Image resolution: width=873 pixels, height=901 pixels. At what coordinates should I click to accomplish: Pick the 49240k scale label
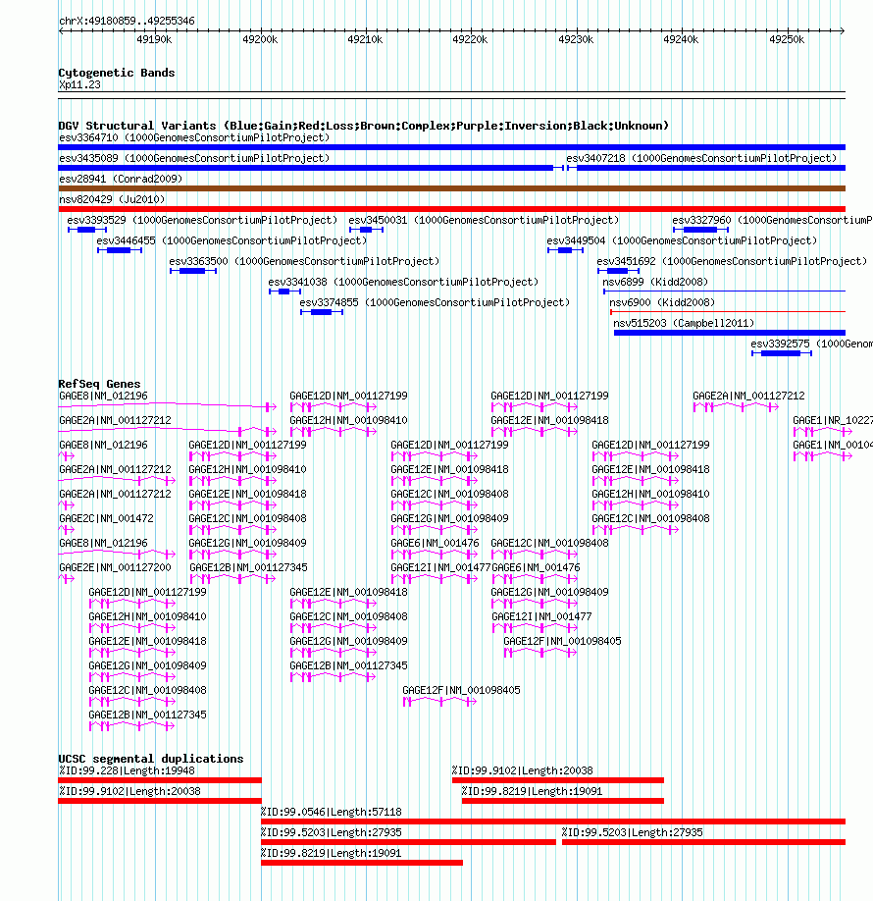coord(681,39)
